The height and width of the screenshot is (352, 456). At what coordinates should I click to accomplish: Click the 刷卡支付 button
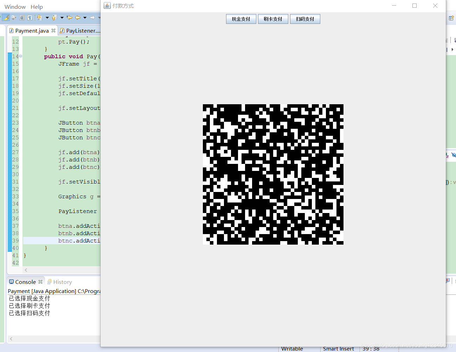click(273, 19)
